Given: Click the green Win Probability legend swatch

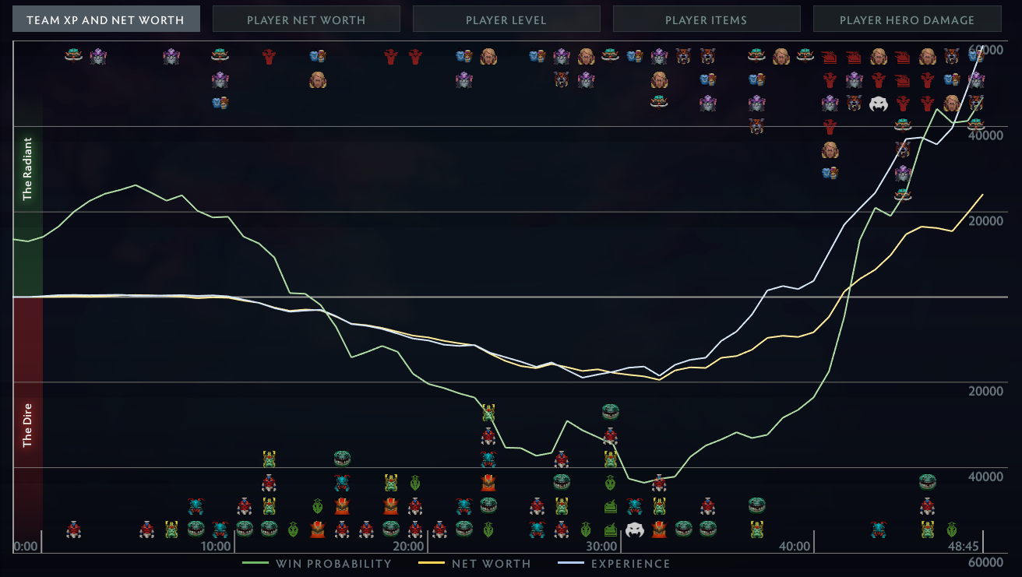Looking at the screenshot, I should 255,563.
